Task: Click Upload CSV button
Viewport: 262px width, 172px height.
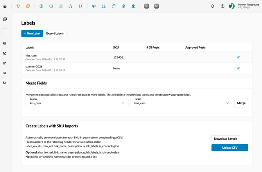Action: click(230, 148)
